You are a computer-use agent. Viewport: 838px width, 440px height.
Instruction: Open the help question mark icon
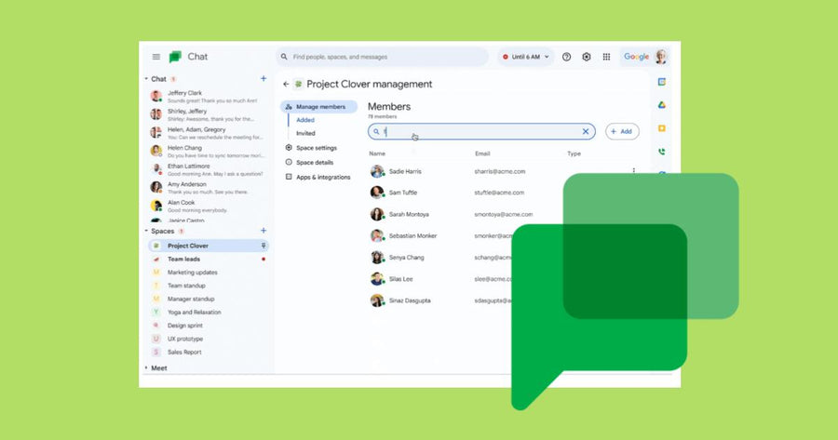[566, 57]
